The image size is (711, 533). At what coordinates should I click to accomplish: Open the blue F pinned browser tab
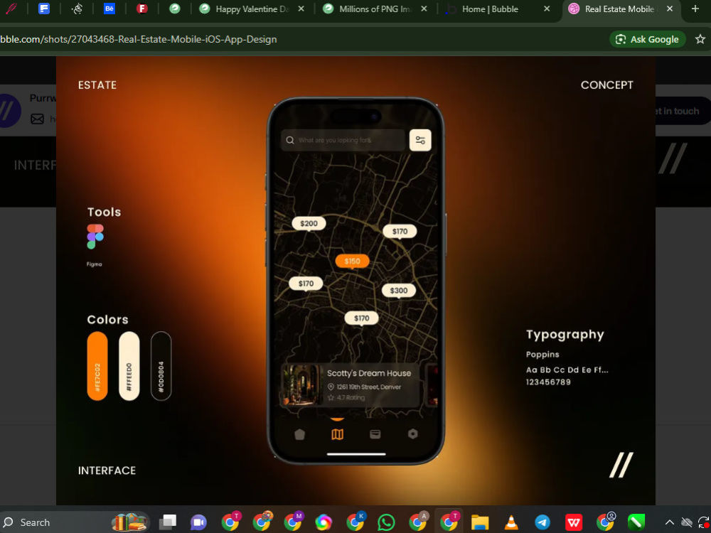pyautogui.click(x=44, y=9)
